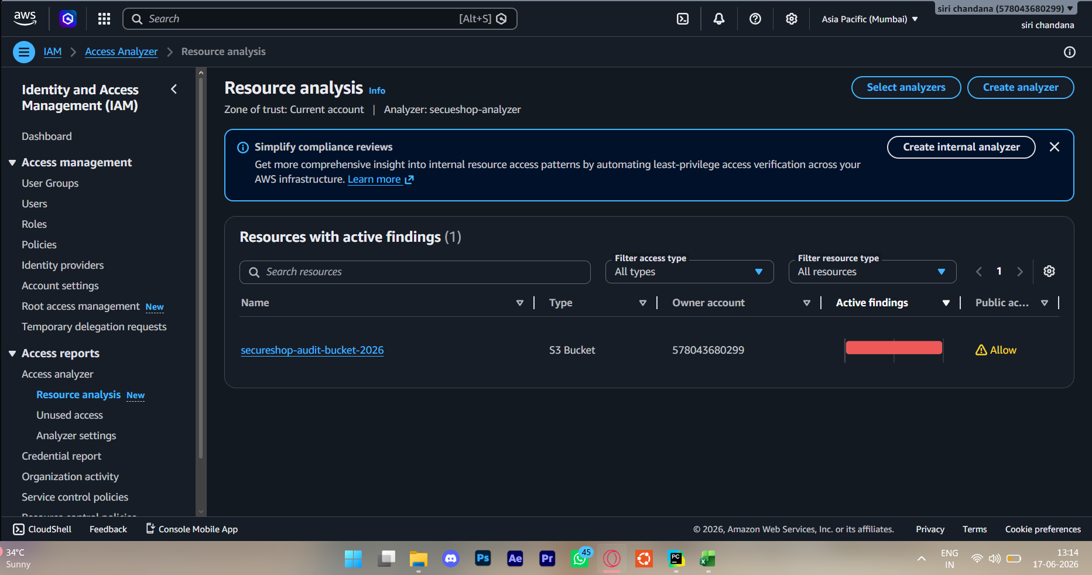Open Credential report in sidebar
The width and height of the screenshot is (1092, 575).
pyautogui.click(x=61, y=456)
